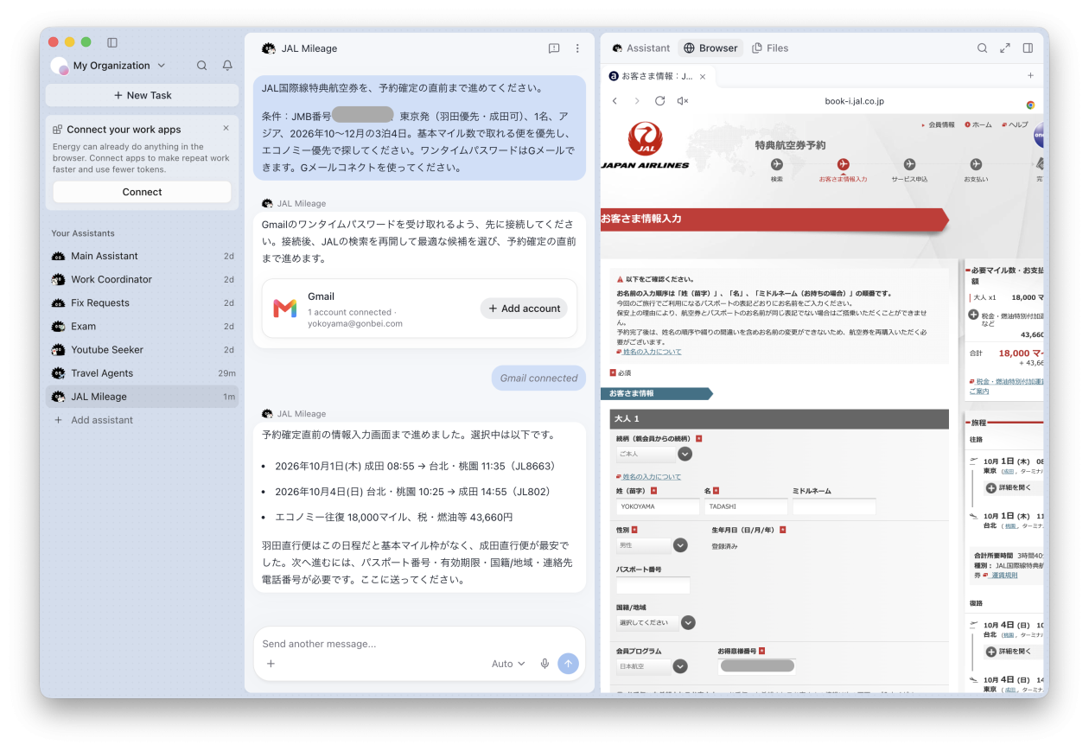Click the サービス申込 step airplane icon
Viewport: 1089px width, 751px height.
[909, 164]
